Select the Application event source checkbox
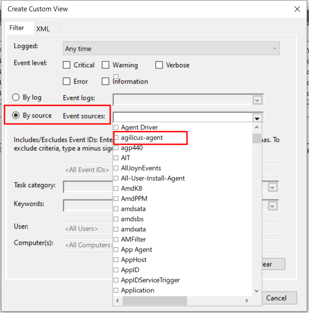 117,290
